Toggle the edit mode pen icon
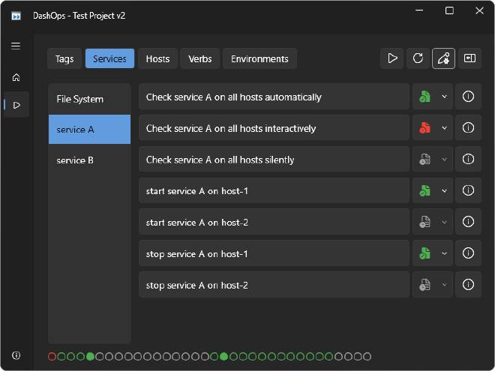Screen dimensions: 495x371 point(443,58)
